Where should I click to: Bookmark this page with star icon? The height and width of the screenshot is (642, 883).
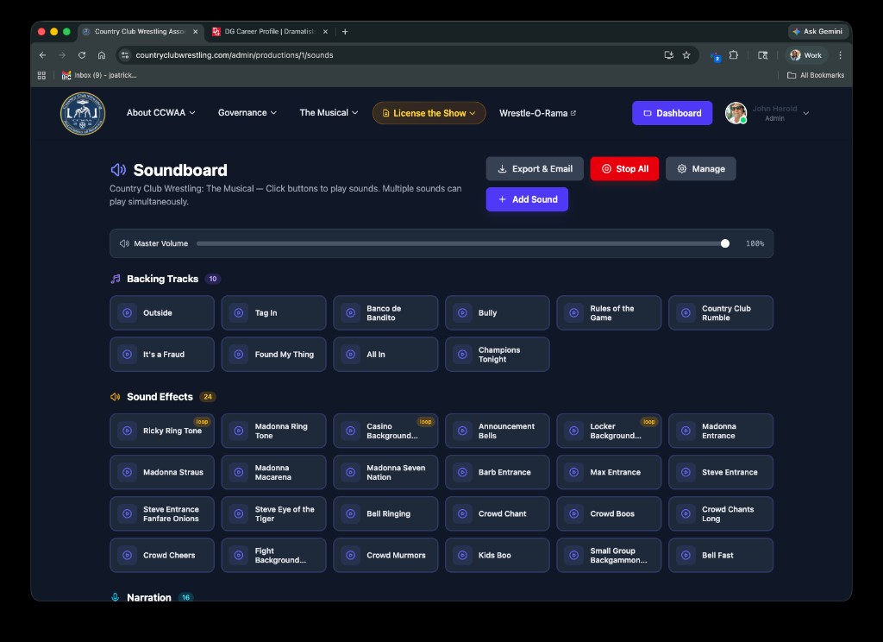pos(686,55)
